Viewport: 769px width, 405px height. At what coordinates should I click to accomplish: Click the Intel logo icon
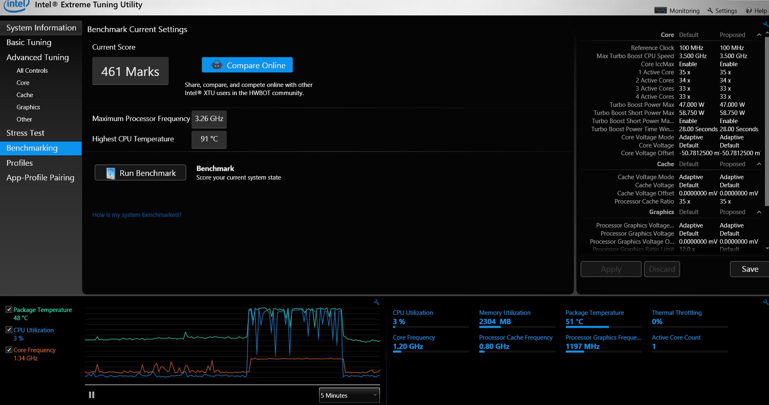(17, 5)
